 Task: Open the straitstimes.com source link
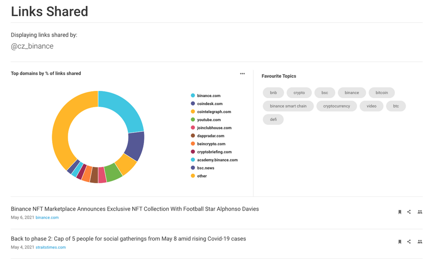click(x=51, y=248)
